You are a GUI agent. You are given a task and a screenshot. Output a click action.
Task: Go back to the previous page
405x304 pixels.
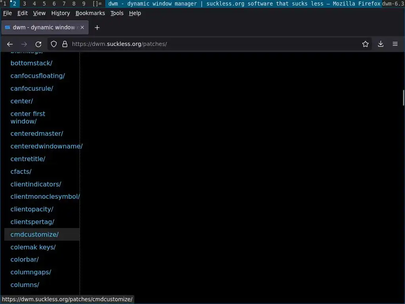(x=10, y=44)
